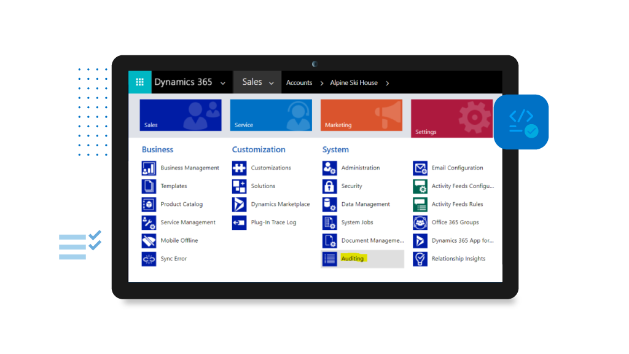Open the Plug-In Trace Log link
629x354 pixels.
click(x=273, y=222)
